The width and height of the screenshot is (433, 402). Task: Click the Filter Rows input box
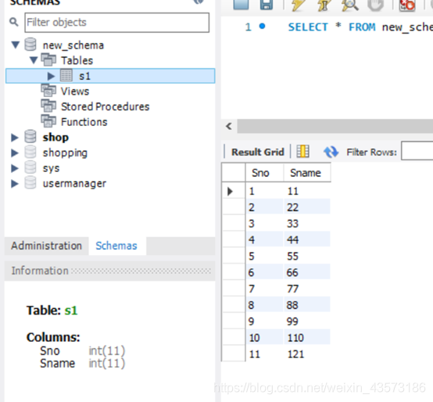417,151
